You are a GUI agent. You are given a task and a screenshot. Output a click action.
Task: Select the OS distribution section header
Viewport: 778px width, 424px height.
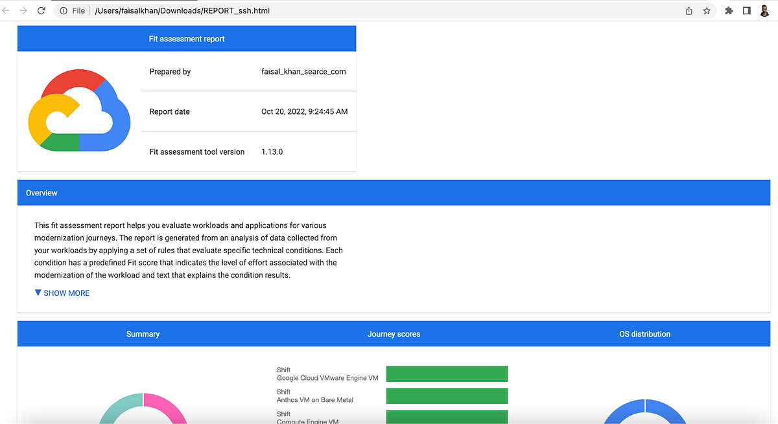point(644,333)
